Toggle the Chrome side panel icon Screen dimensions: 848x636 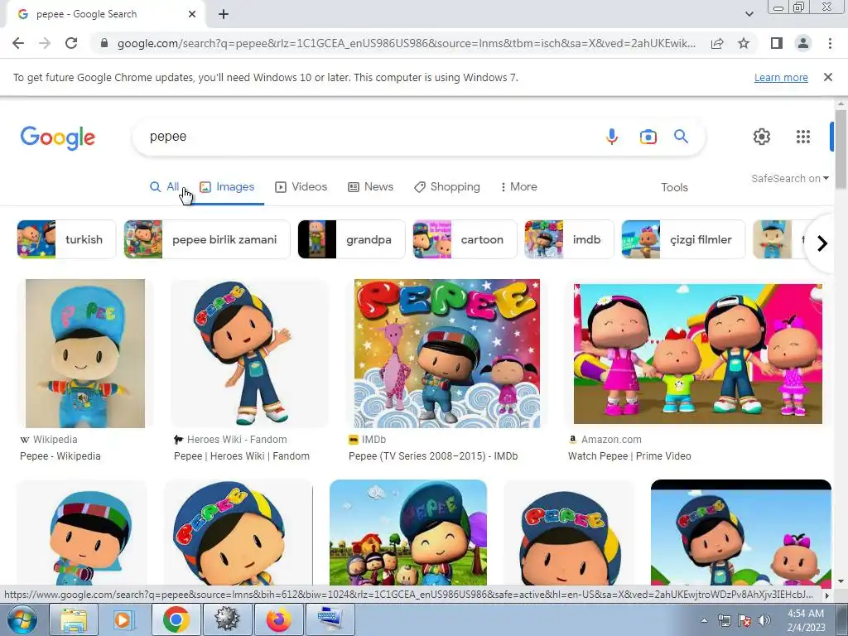(x=777, y=43)
